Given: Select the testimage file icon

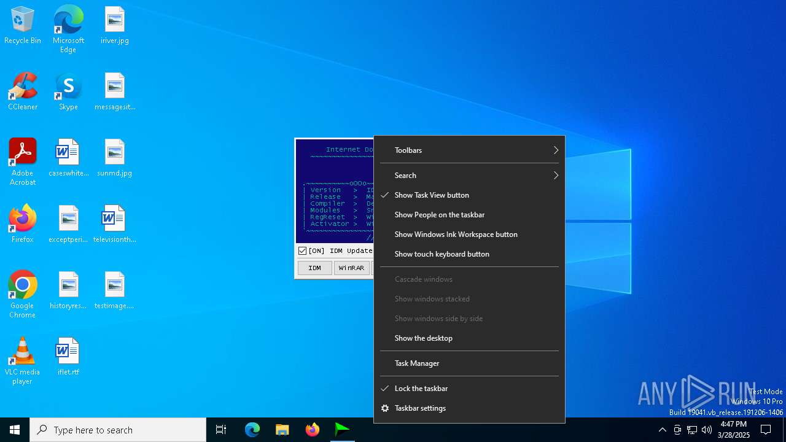Looking at the screenshot, I should coord(115,291).
